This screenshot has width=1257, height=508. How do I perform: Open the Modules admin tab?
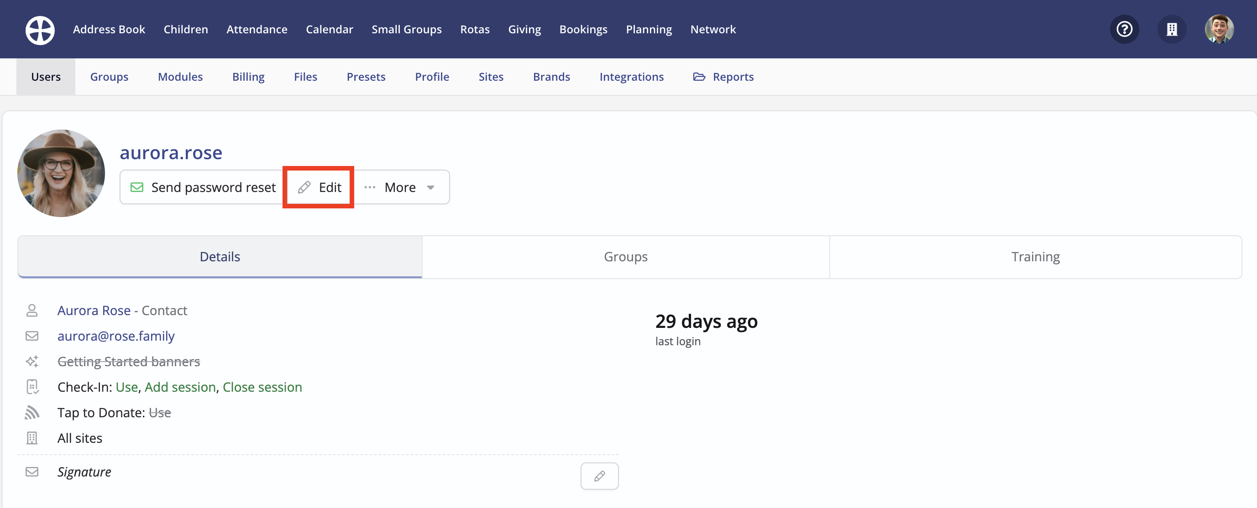point(180,77)
